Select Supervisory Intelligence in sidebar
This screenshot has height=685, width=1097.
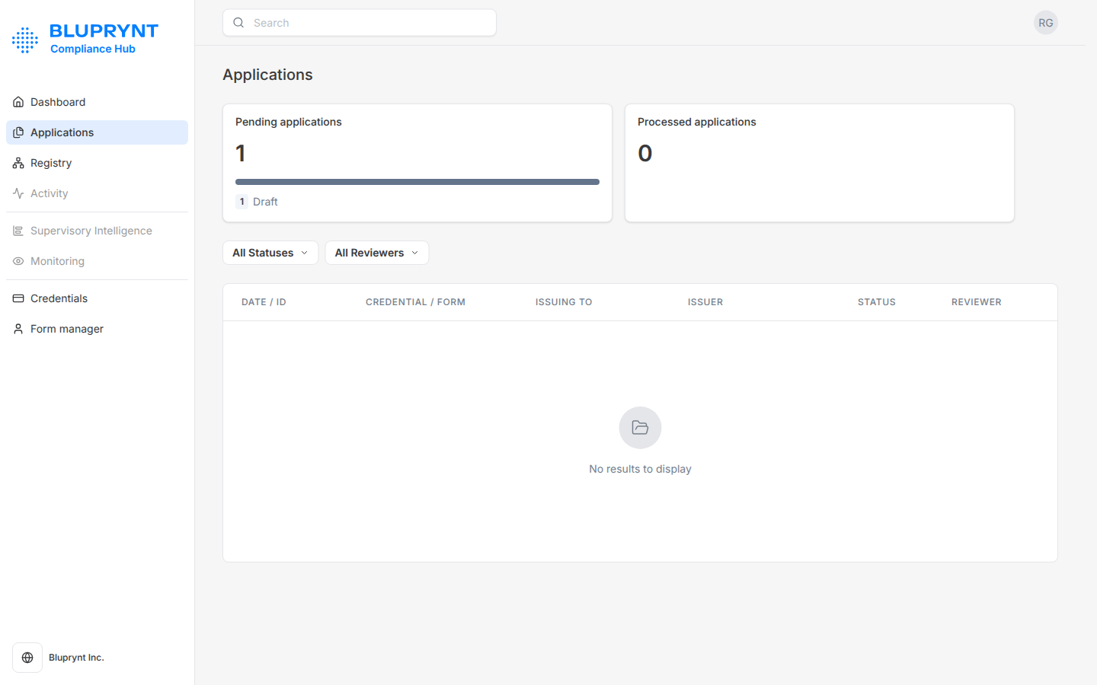click(x=97, y=231)
